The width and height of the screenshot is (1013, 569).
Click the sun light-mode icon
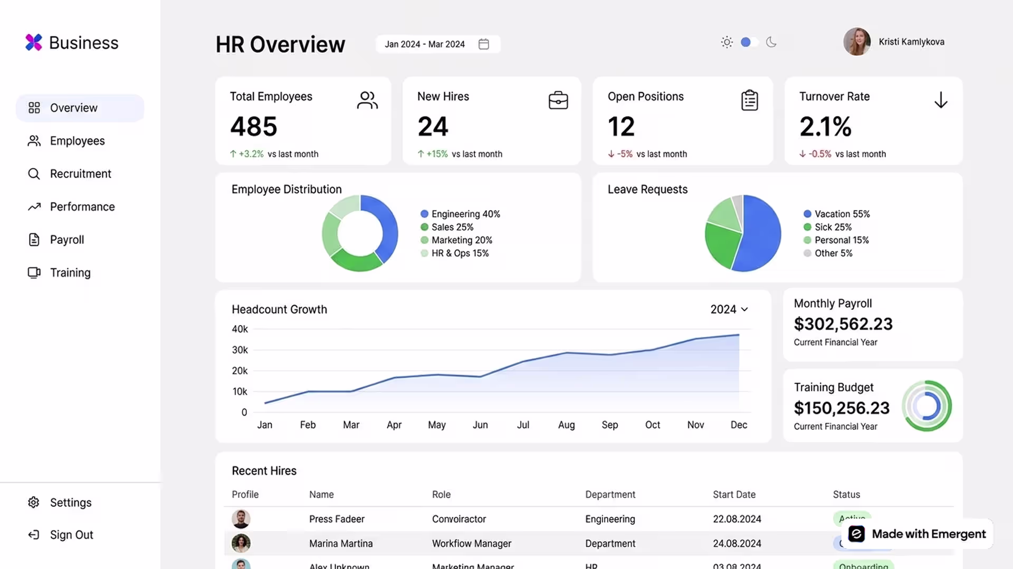click(x=727, y=42)
